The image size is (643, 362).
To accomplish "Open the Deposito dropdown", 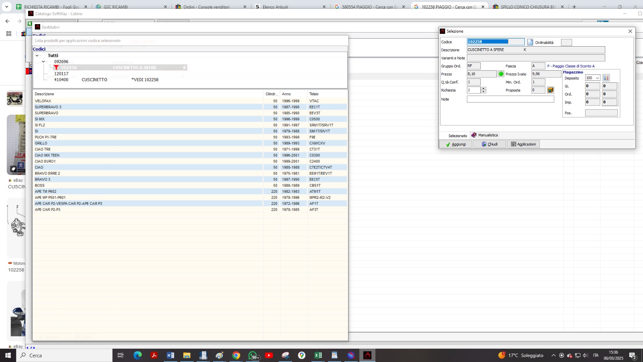I will coord(597,78).
